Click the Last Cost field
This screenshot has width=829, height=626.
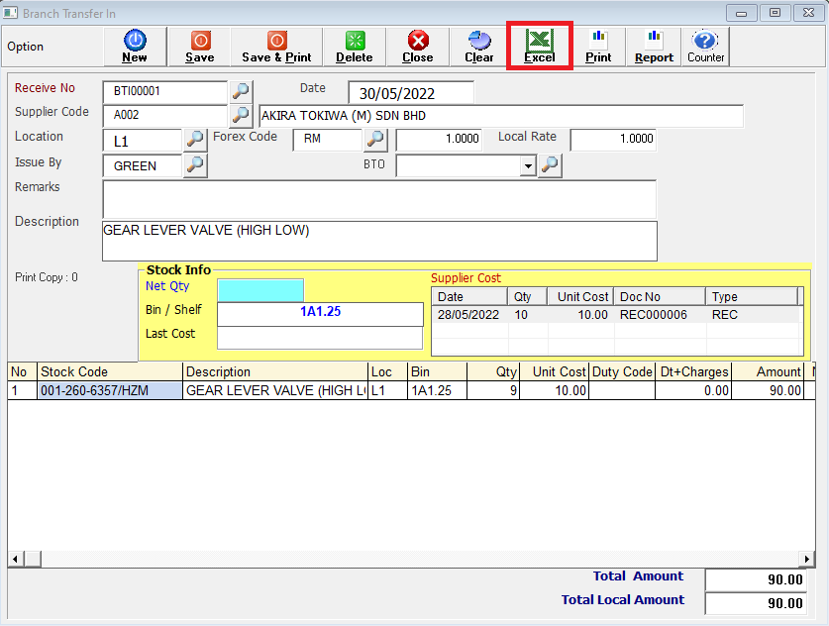pyautogui.click(x=320, y=338)
